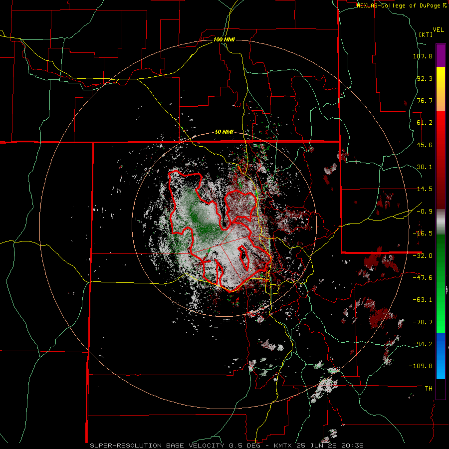
Task: Click the 107.8 velocity scale value
Action: coord(423,56)
